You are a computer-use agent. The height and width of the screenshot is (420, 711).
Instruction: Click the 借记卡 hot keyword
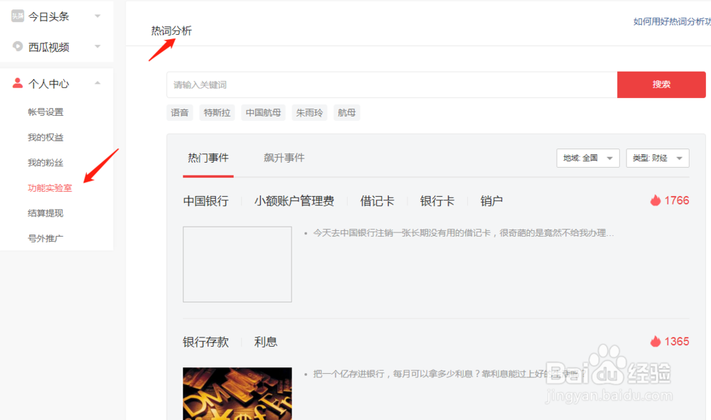[377, 201]
